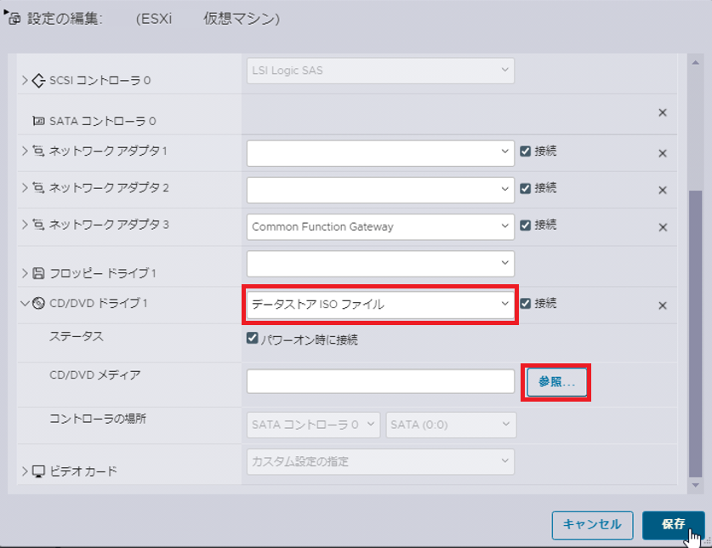Click the virtual machine icon in dialog title

[x=12, y=16]
